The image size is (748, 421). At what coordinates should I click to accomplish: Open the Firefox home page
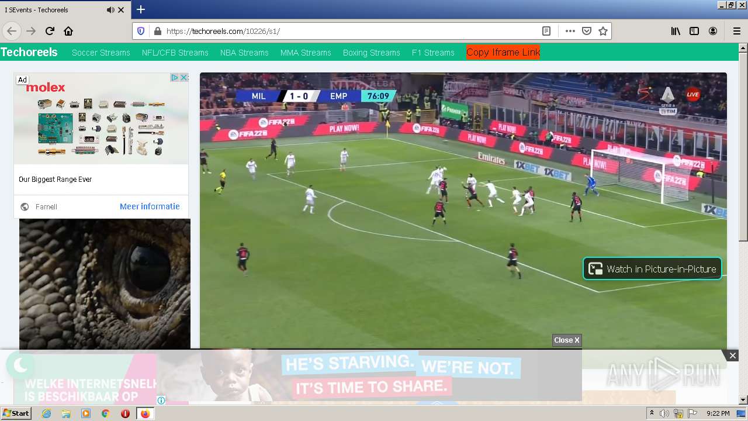point(68,31)
